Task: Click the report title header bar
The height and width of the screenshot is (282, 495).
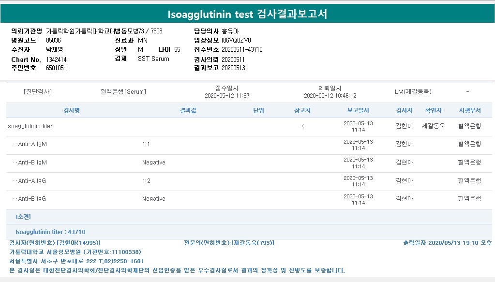Action: 247,14
